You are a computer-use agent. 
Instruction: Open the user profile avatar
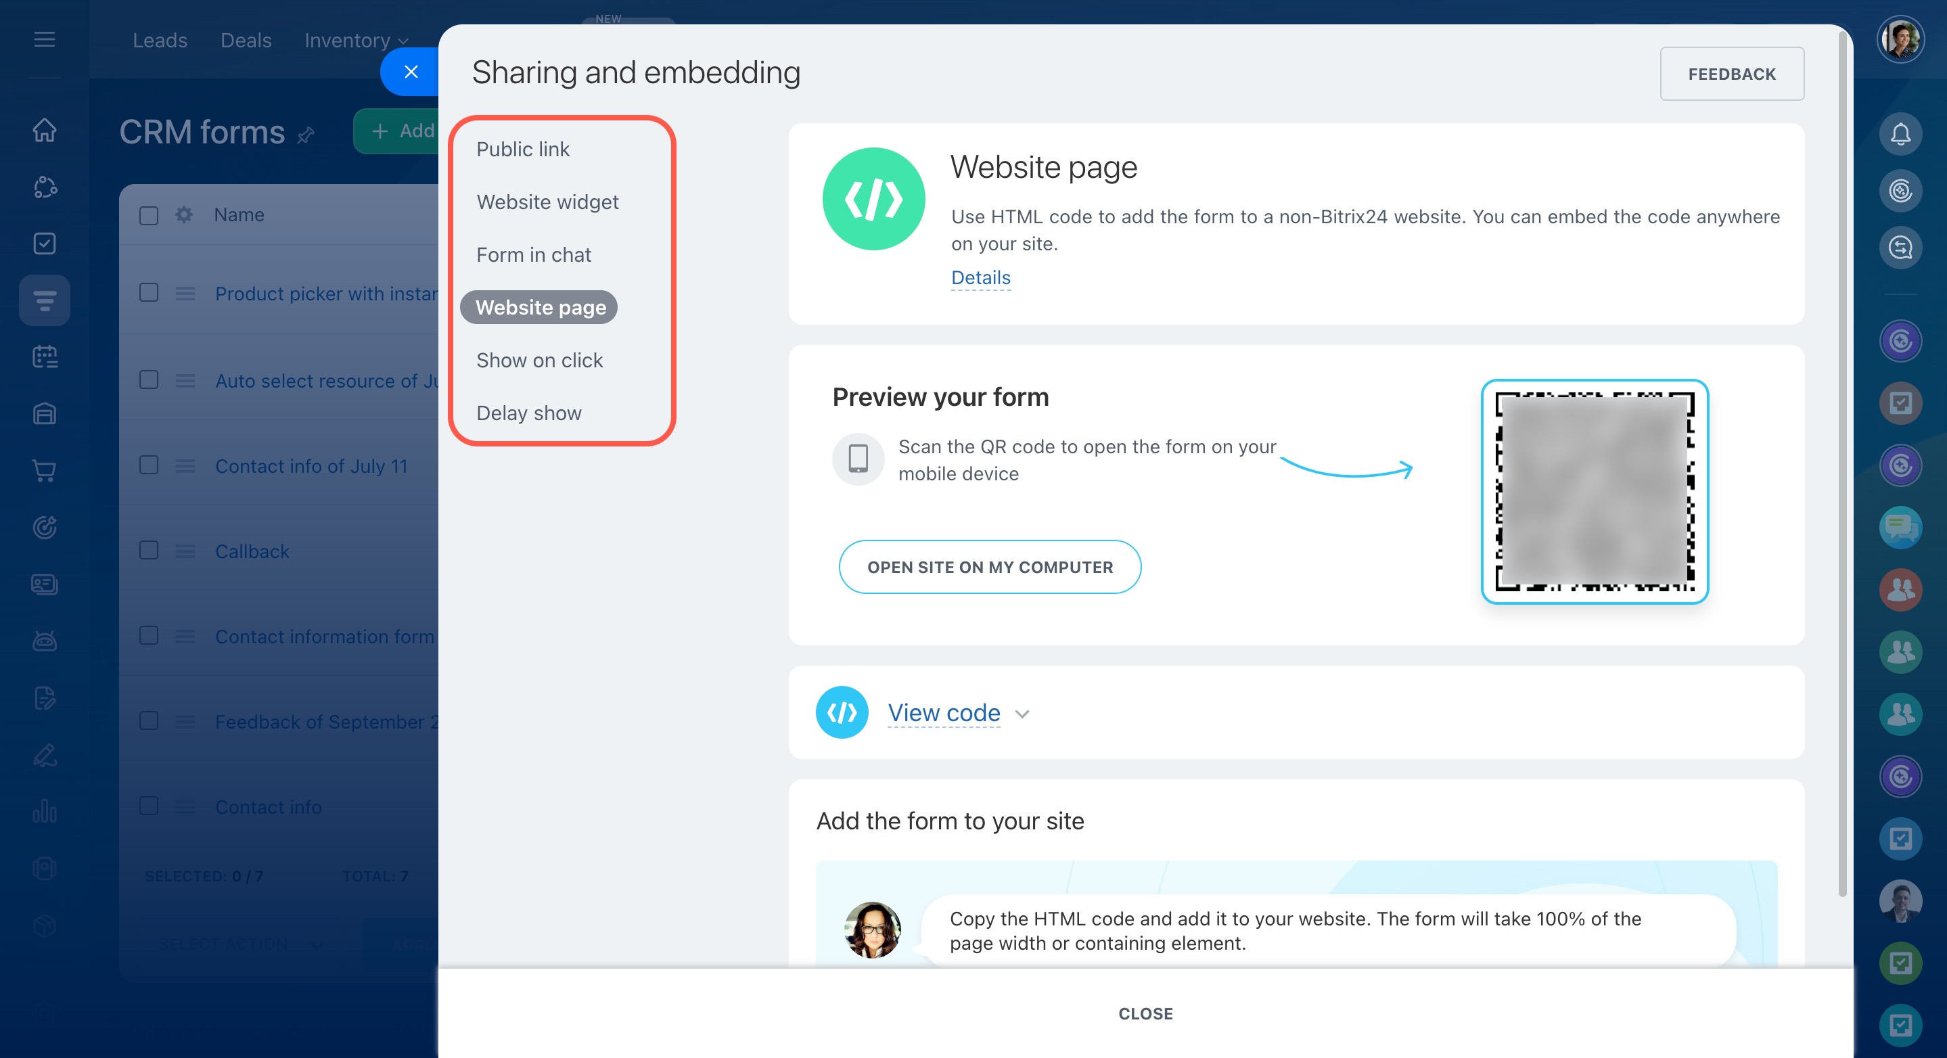tap(1900, 39)
